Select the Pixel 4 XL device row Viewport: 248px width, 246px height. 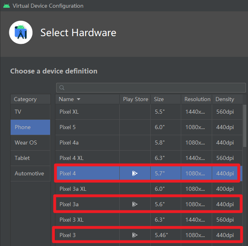149,158
